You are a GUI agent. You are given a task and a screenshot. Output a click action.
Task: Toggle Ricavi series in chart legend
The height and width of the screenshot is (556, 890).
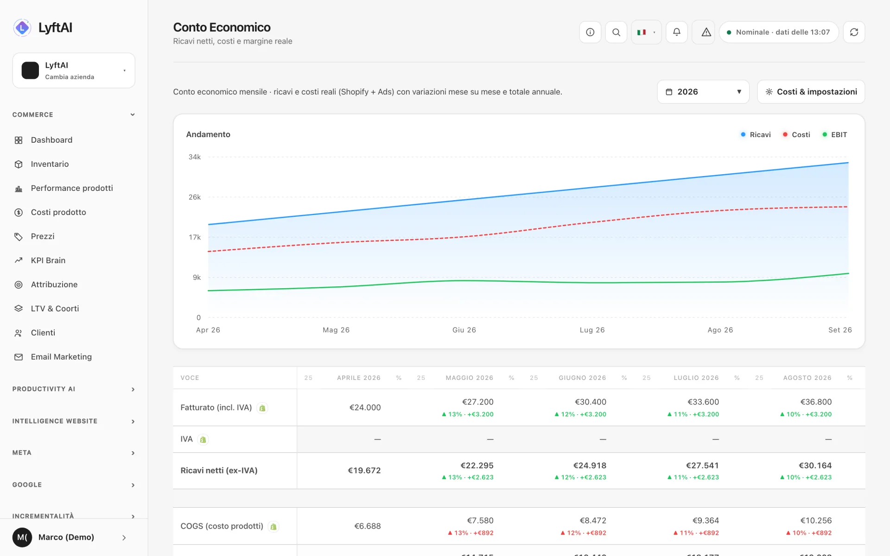[756, 134]
